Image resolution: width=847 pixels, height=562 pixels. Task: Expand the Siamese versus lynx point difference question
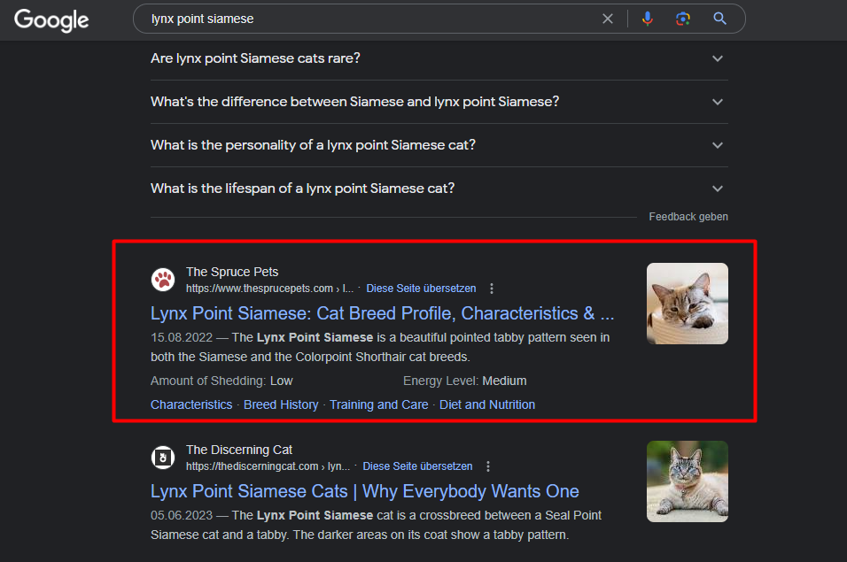click(x=439, y=102)
